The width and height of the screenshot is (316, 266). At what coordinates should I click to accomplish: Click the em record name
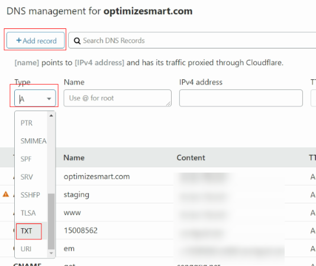[x=69, y=249]
